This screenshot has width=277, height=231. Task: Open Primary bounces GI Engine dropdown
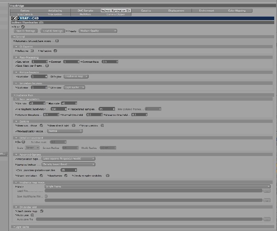(76, 77)
